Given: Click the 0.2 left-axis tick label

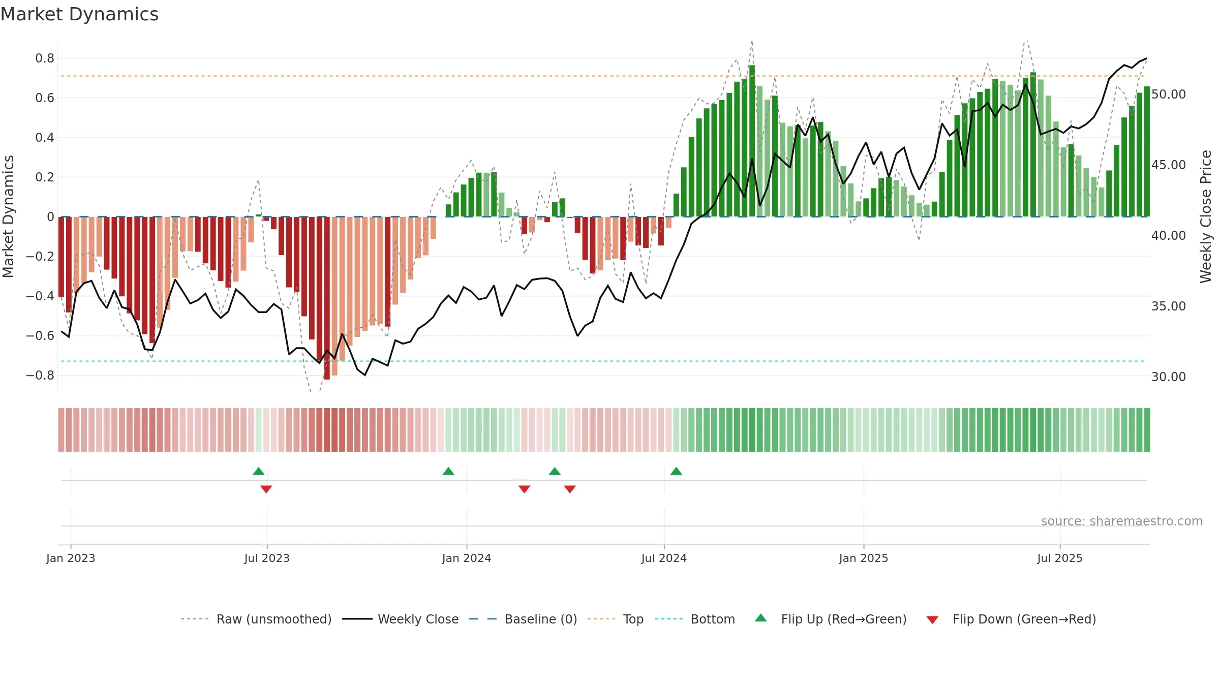Looking at the screenshot, I should click(45, 177).
